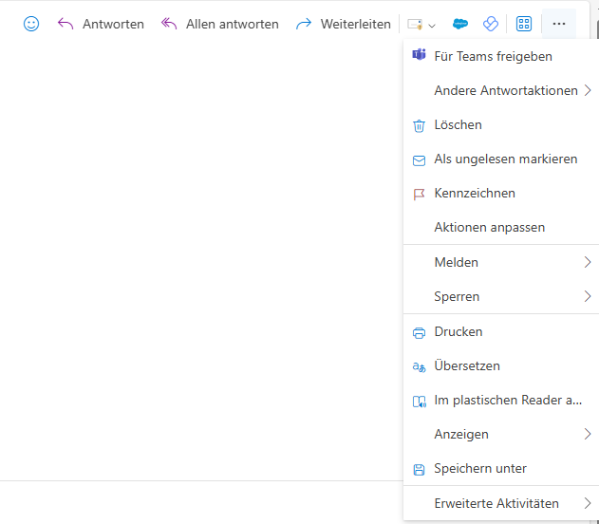Click the Allen antworten button label
Image resolution: width=599 pixels, height=524 pixels.
[x=233, y=24]
